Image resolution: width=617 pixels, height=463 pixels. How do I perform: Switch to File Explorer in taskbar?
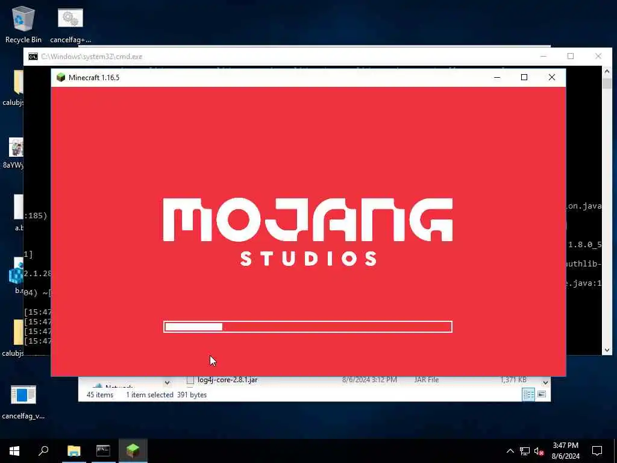pyautogui.click(x=74, y=451)
